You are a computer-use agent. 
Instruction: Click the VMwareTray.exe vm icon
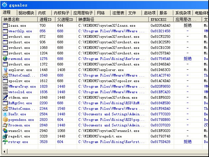[5, 86]
